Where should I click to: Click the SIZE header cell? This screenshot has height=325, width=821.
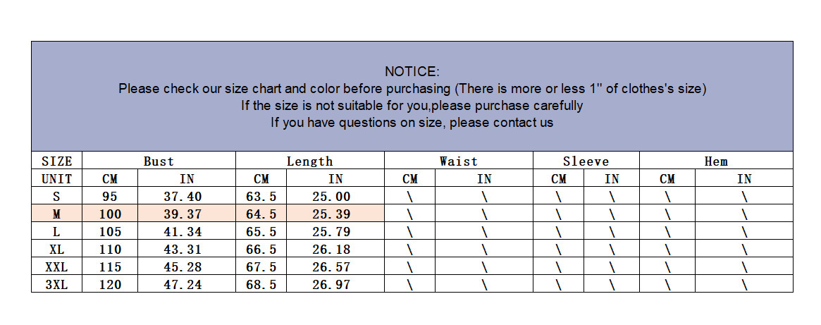click(57, 161)
